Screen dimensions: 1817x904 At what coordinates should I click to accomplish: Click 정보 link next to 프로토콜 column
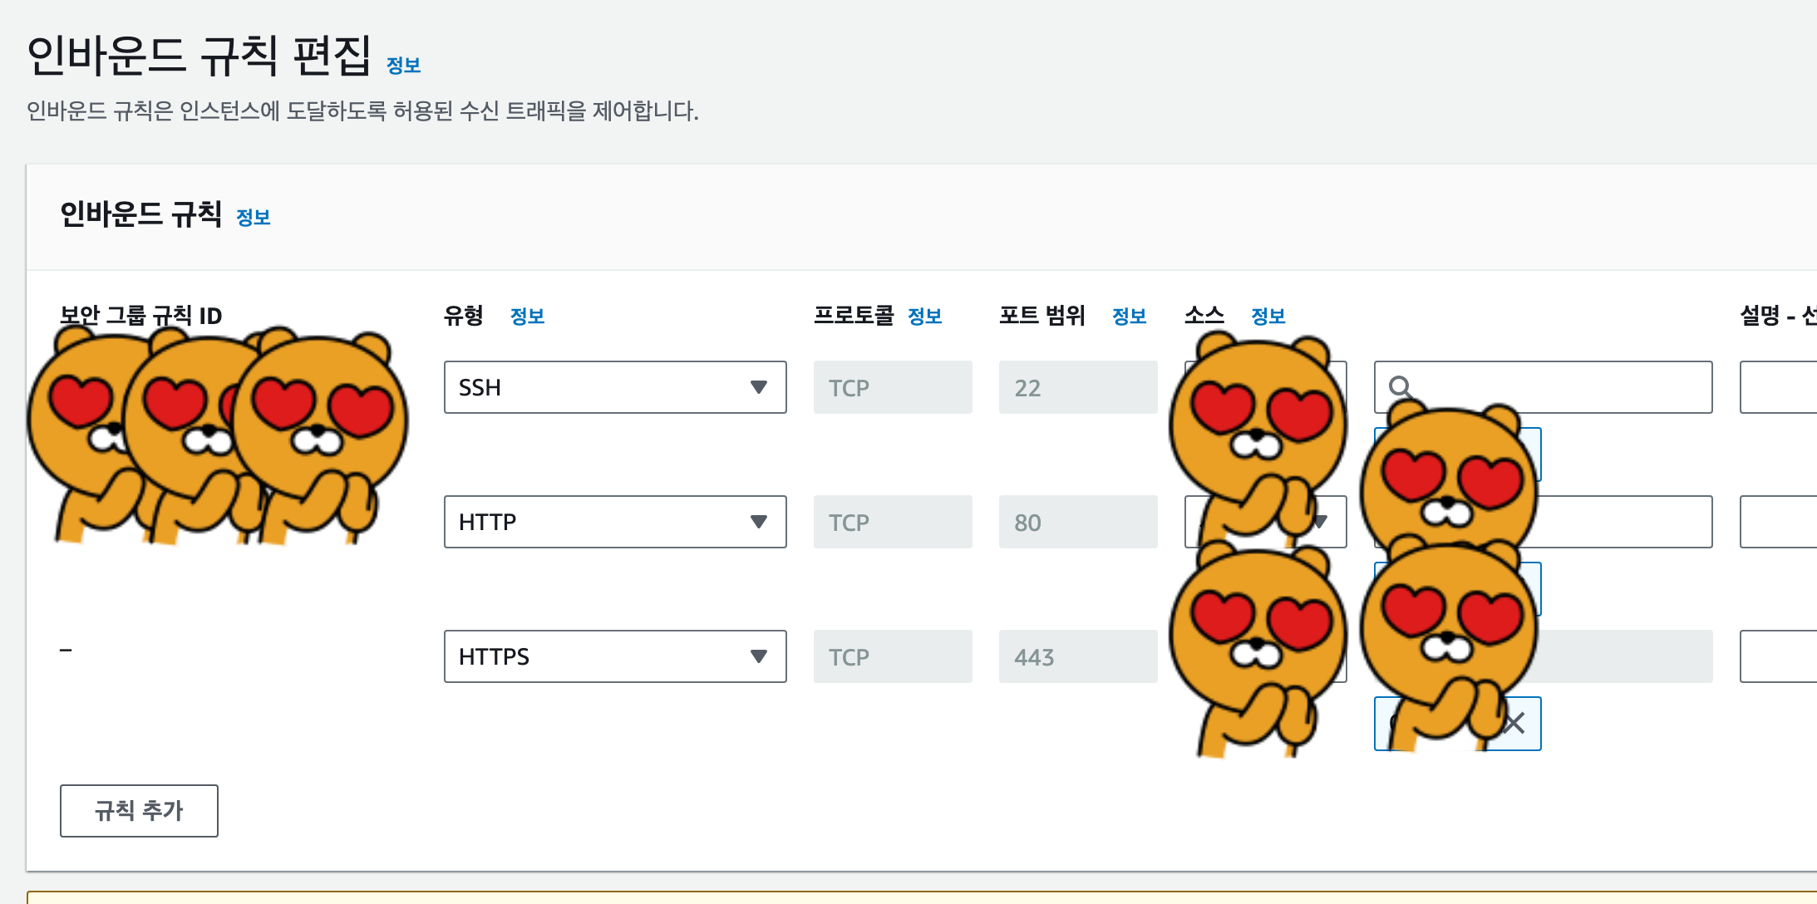[x=924, y=317]
